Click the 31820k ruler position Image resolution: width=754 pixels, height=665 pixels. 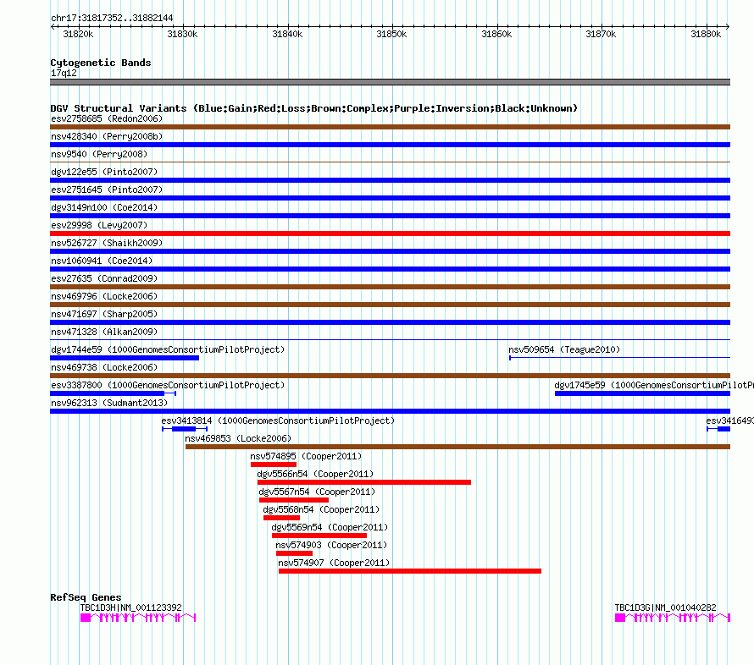pos(79,34)
